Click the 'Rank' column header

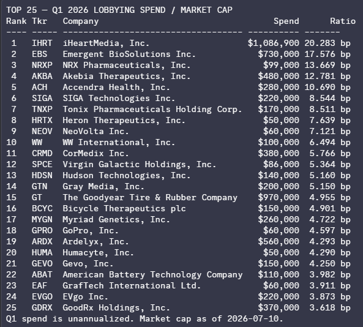pos(16,21)
